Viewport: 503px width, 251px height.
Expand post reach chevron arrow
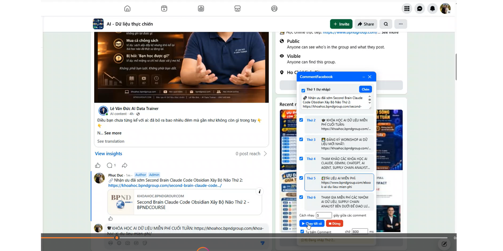click(265, 153)
